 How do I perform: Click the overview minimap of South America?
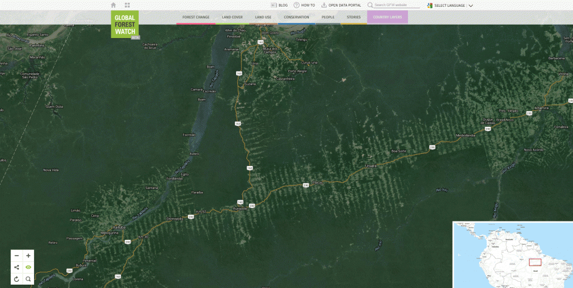[513, 255]
